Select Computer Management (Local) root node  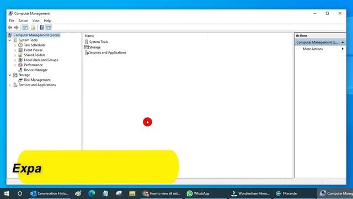[x=36, y=35]
